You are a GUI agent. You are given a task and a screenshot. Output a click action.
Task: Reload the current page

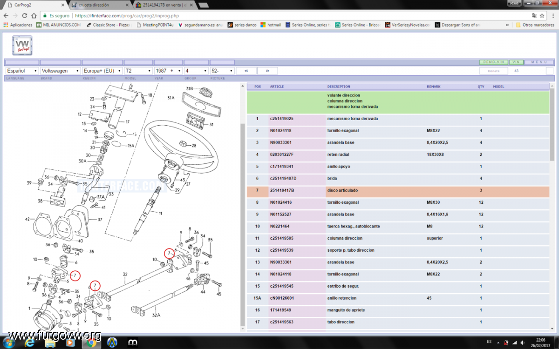point(25,15)
